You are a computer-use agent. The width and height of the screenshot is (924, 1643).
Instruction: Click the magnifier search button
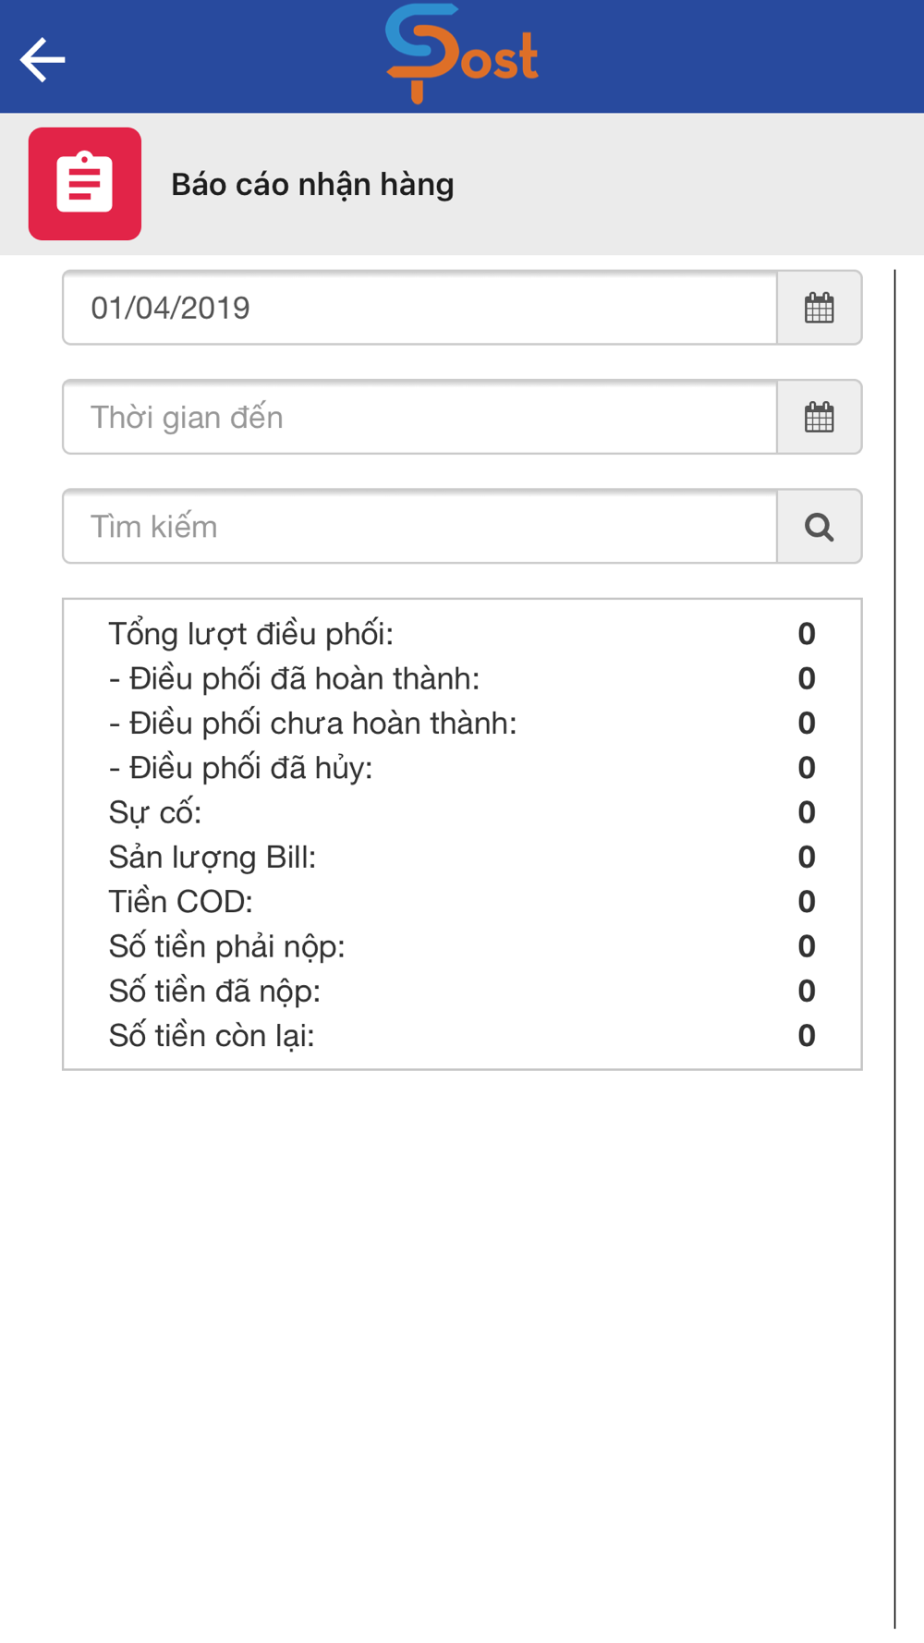tap(820, 527)
